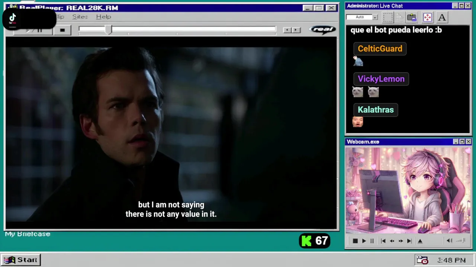The image size is (476, 267).
Task: Click the green Kick viewer count badge
Action: (315, 241)
